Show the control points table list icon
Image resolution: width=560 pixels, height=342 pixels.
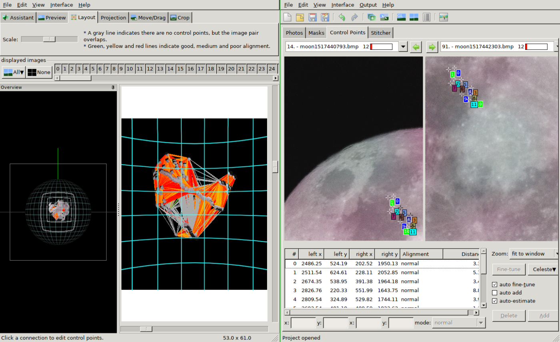click(426, 17)
